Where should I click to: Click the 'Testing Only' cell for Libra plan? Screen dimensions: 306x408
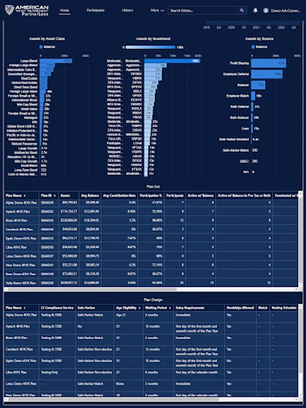coord(49,372)
